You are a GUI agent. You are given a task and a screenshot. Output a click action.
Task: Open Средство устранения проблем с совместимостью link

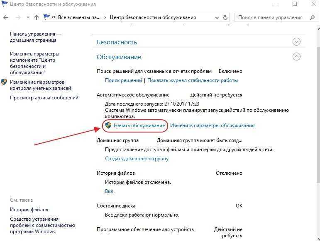click(x=42, y=225)
